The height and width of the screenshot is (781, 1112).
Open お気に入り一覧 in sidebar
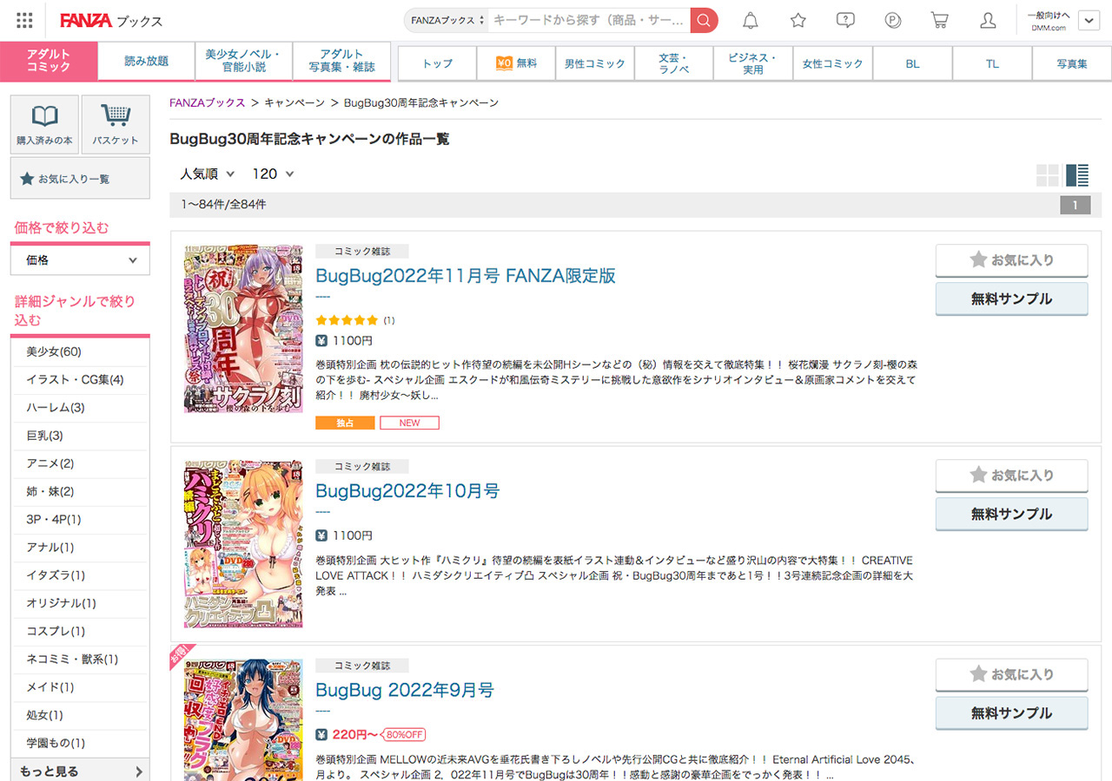(x=80, y=179)
